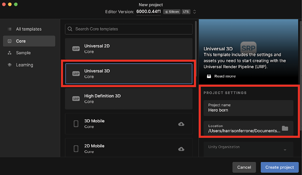
Task: Open the Sample templates category
Action: pos(29,53)
